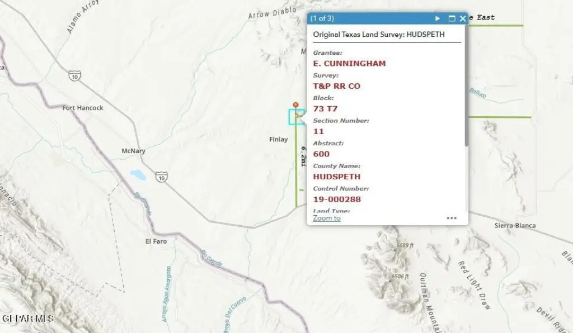Click the I-10 shield near Fort Hancock
The image size is (573, 333).
pyautogui.click(x=74, y=74)
